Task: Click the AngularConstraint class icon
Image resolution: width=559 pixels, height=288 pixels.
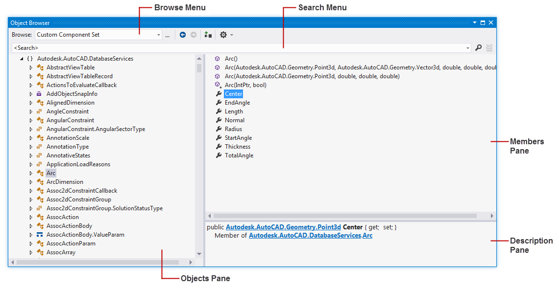Action: pos(40,120)
